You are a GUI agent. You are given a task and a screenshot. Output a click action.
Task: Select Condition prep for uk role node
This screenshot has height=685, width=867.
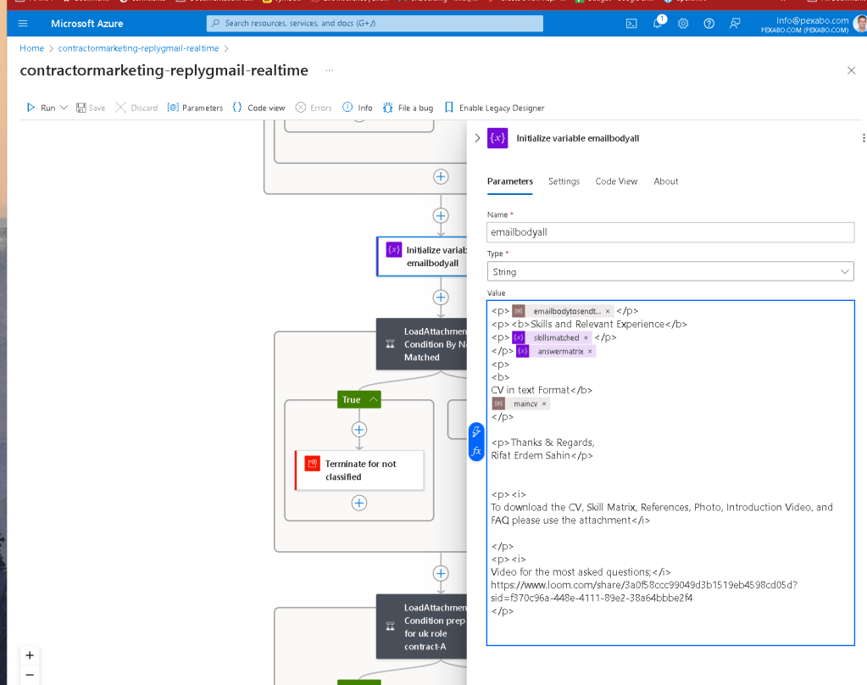422,627
